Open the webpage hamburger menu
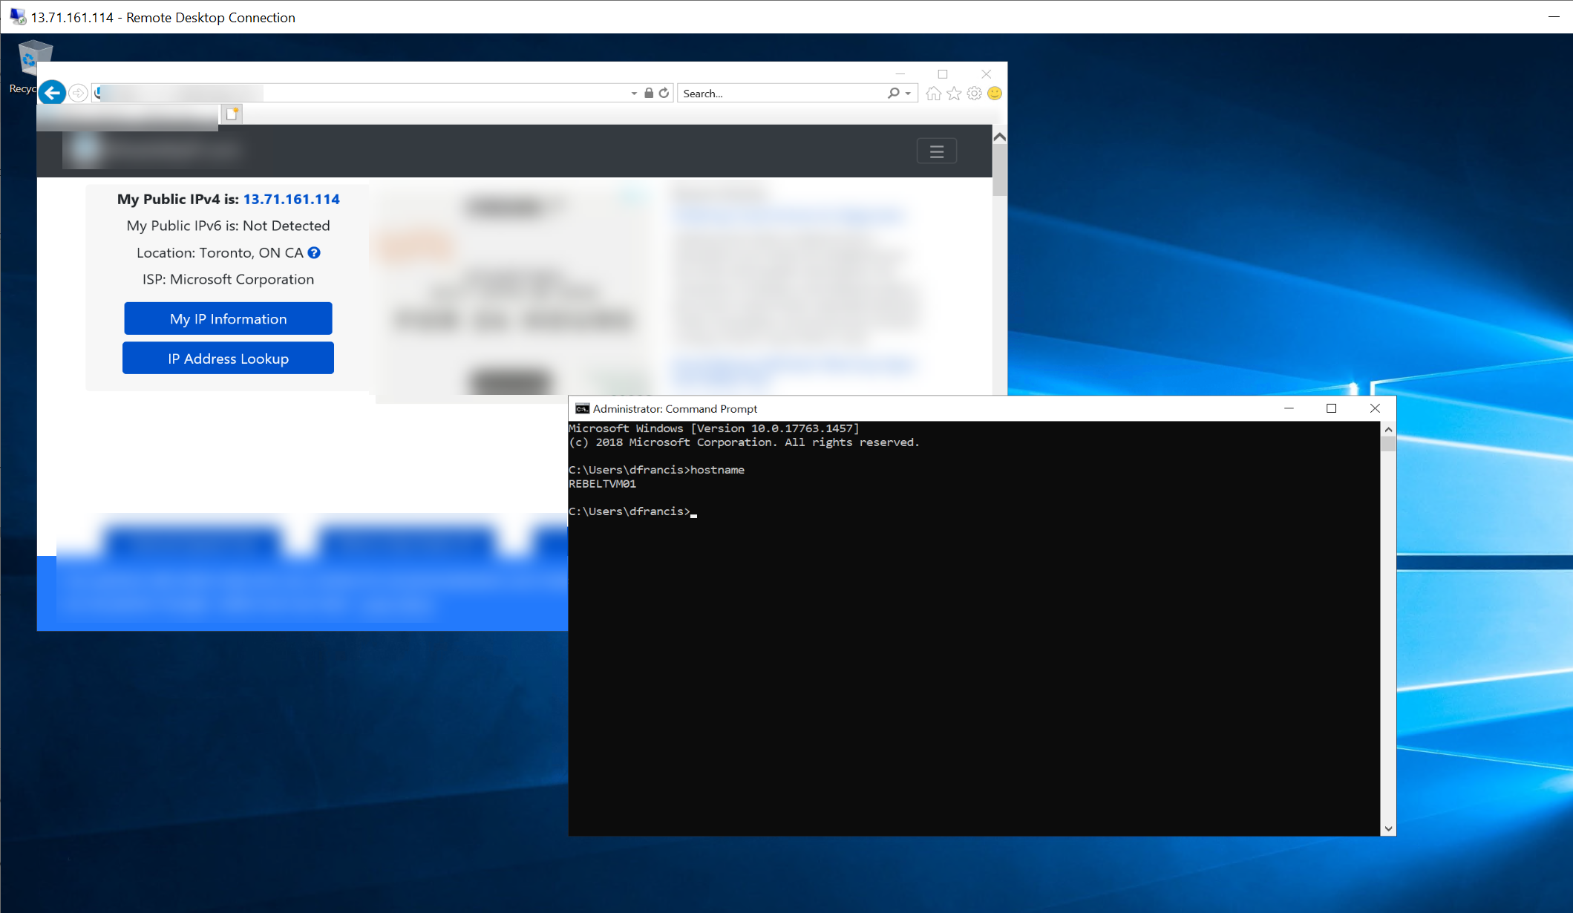Viewport: 1573px width, 913px height. pos(937,151)
